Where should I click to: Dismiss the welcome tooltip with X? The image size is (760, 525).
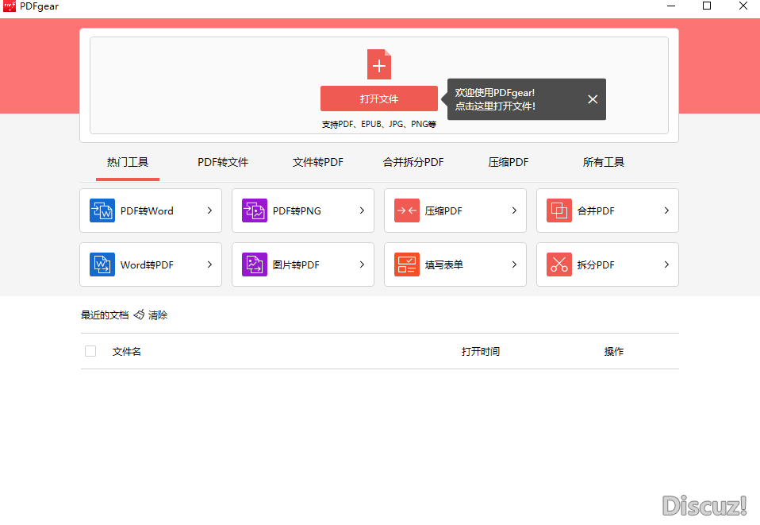coord(593,99)
